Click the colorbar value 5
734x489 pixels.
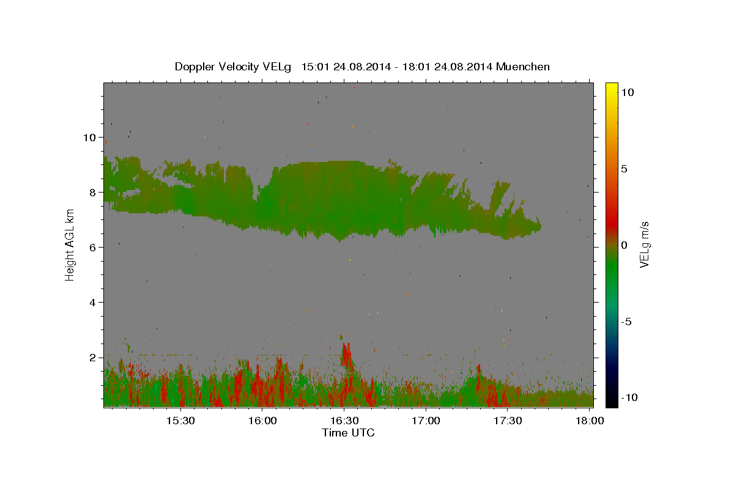click(x=623, y=169)
